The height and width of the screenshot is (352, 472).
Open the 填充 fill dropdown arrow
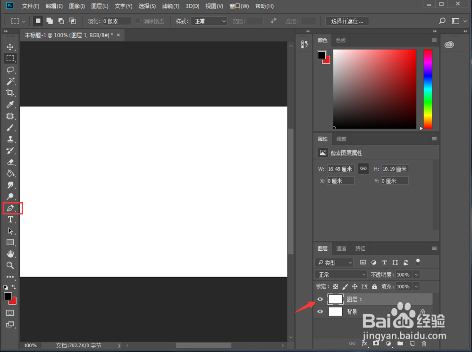pos(416,287)
